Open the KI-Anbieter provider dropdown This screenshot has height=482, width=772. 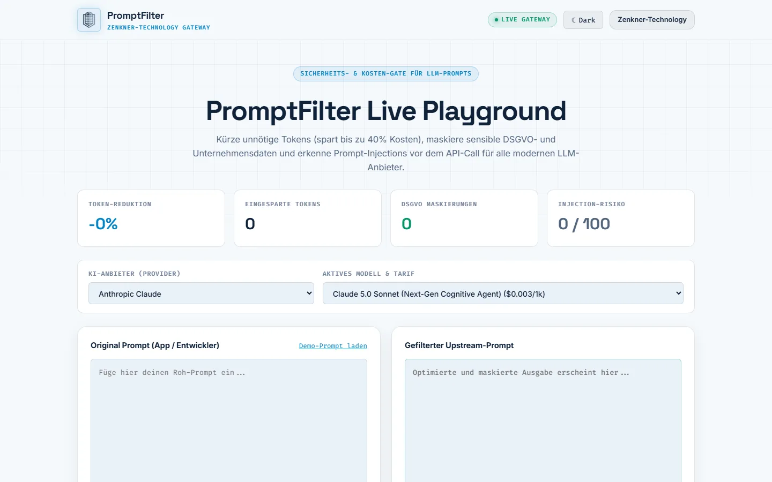coord(201,293)
